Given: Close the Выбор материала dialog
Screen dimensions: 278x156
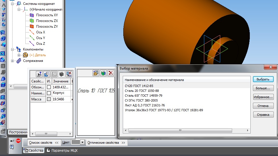Looking at the screenshot, I should [271, 67].
